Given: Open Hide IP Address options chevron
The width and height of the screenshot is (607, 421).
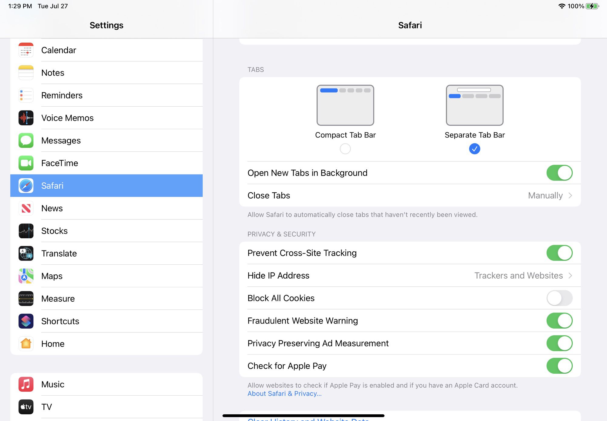Looking at the screenshot, I should (x=570, y=276).
